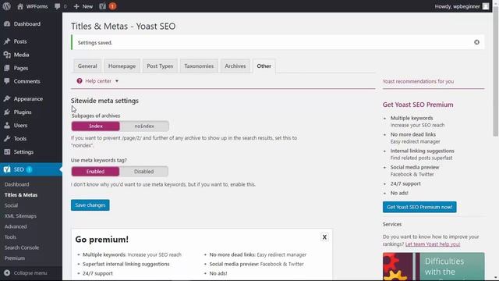Click the Media library icon
Screen dimensions: 499x281
point(7,55)
